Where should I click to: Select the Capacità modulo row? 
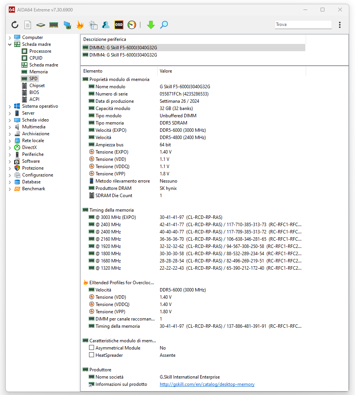193,108
